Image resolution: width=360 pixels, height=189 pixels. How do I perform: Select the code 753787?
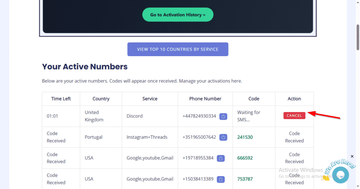(x=245, y=179)
